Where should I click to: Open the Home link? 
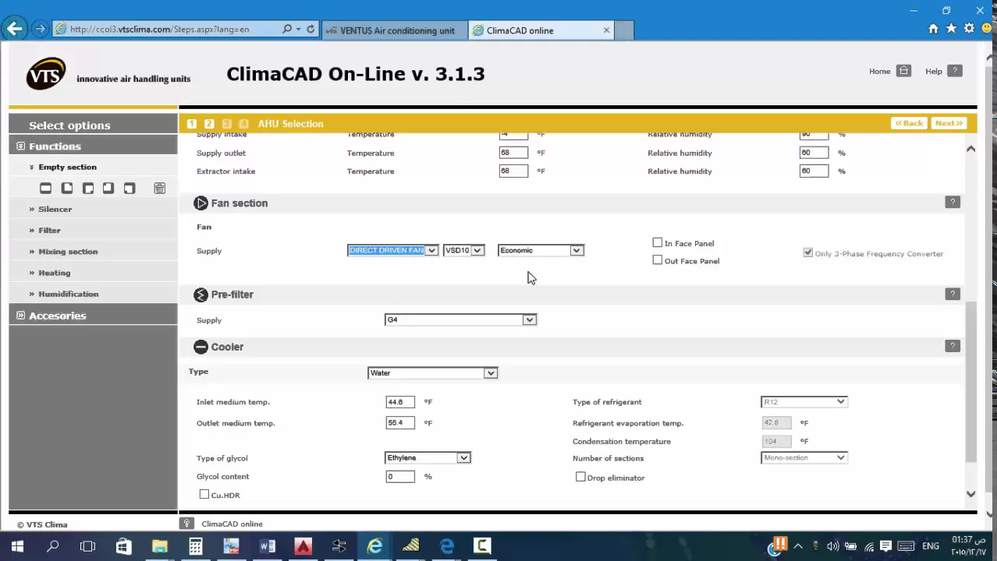tap(889, 71)
